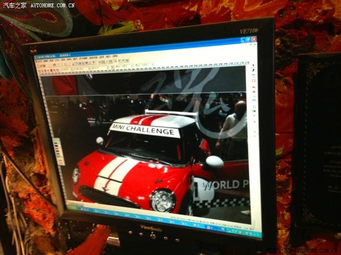Select the arrow pointer tool in right toolbox
The width and height of the screenshot is (341, 255).
coord(253,65)
